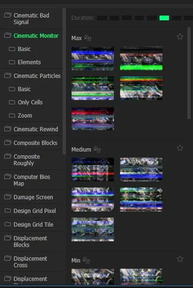193x288 pixels.
Task: Click folder icon beside Cinematic Rewind
Action: click(8, 129)
